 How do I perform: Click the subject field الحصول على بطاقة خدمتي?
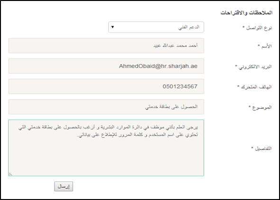[106, 107]
